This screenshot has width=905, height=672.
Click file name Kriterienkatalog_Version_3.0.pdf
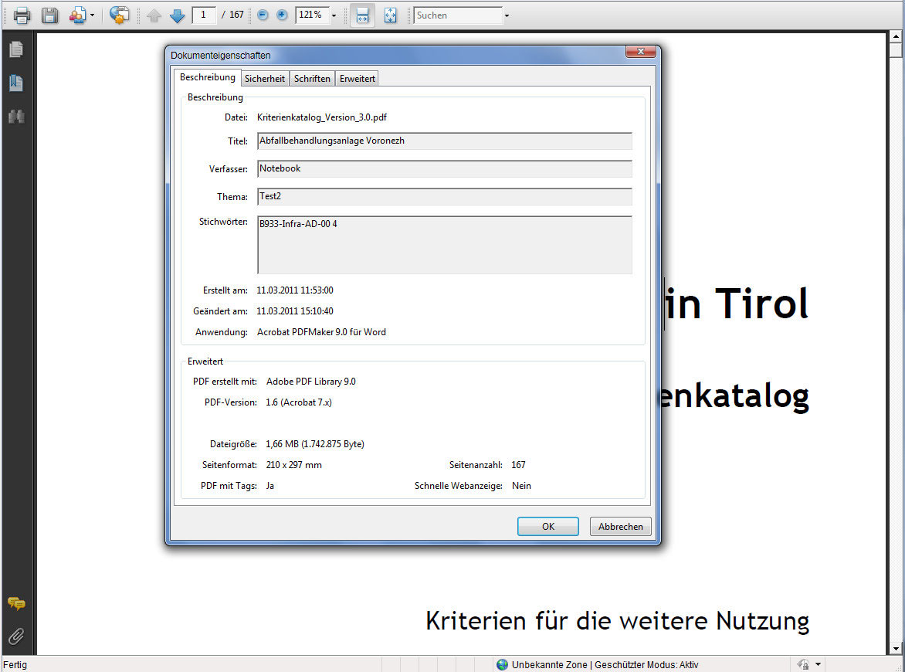322,117
